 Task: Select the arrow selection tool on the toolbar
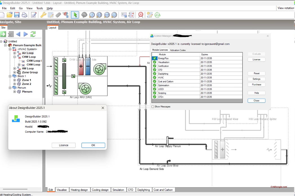click(75, 15)
